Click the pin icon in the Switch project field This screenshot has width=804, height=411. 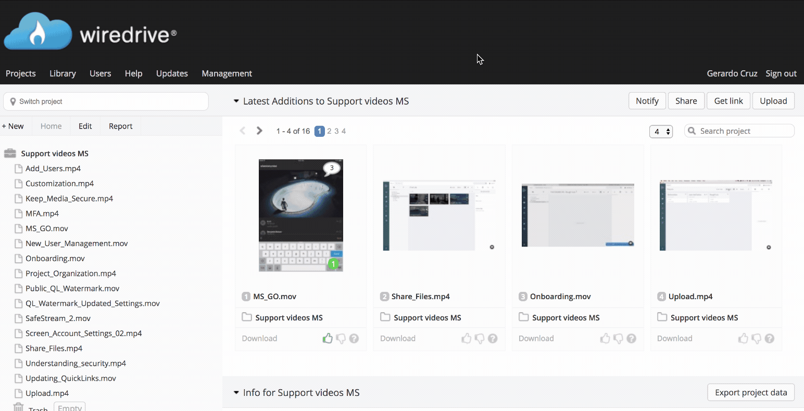(x=12, y=101)
